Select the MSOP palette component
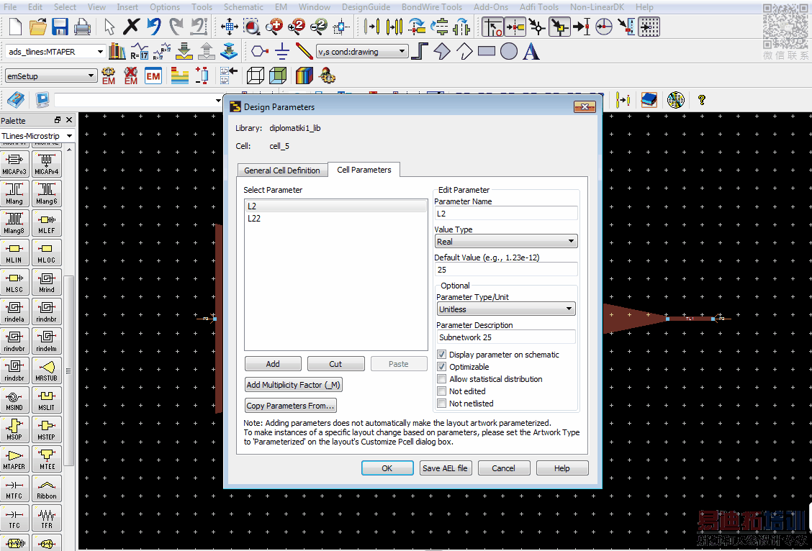Image resolution: width=812 pixels, height=551 pixels. click(14, 430)
